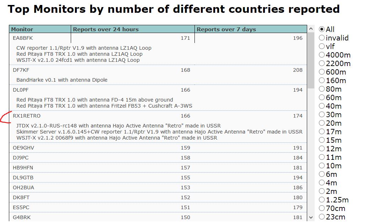Choose the 70cm band radio button

[x=322, y=208]
